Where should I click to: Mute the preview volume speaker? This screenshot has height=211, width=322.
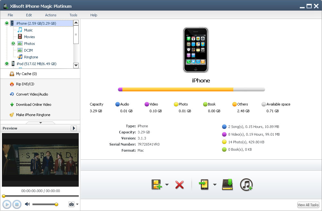point(28,204)
